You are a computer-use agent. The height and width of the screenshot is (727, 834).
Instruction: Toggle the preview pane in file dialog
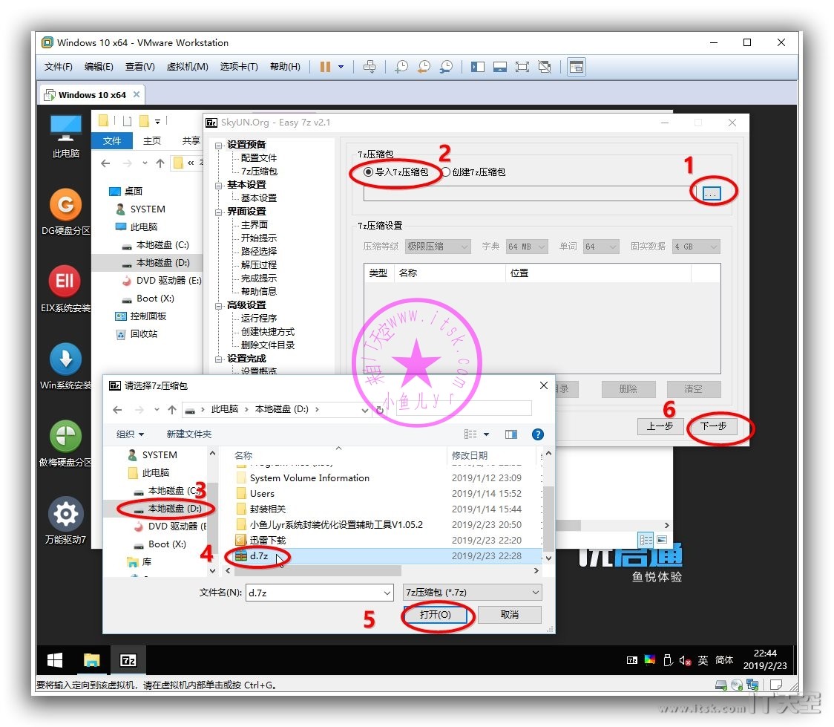click(x=511, y=434)
